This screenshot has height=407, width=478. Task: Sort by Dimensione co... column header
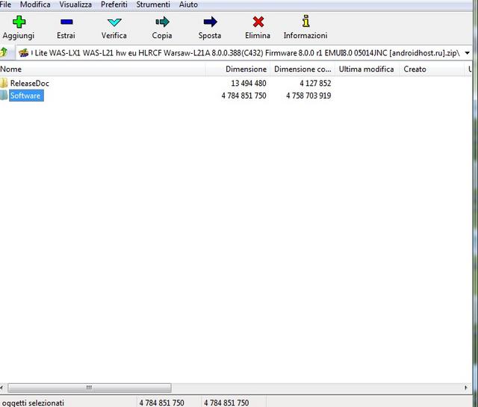click(302, 69)
